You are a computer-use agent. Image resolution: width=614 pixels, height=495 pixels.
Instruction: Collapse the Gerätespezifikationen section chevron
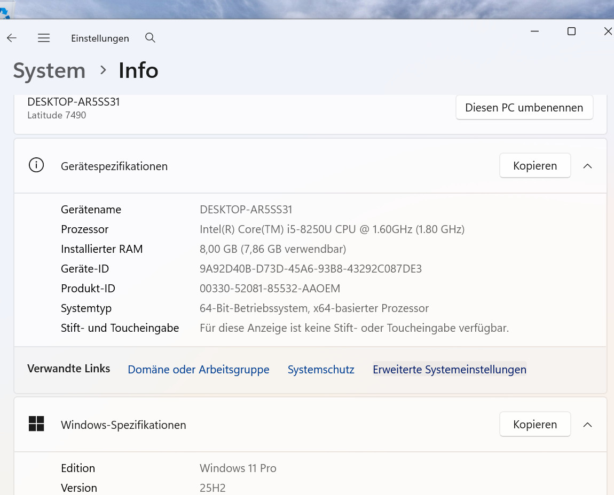[587, 166]
